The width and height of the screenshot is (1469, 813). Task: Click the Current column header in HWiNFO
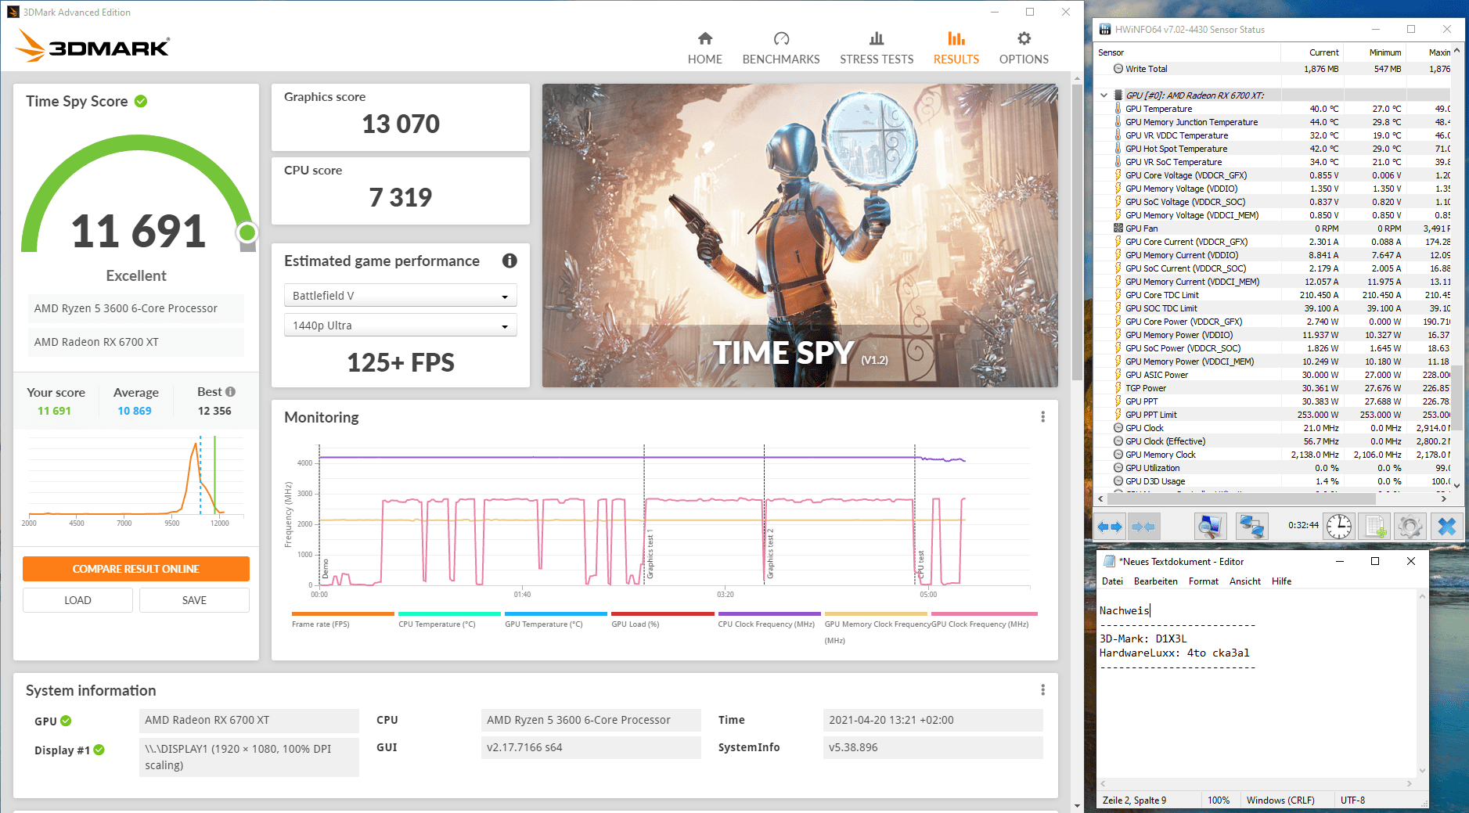pyautogui.click(x=1312, y=52)
